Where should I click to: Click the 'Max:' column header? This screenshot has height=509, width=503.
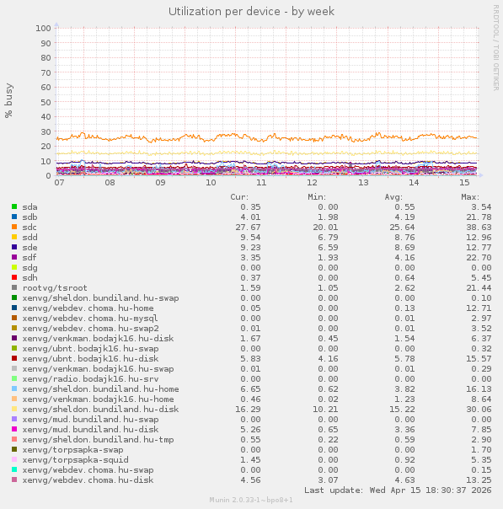(470, 197)
